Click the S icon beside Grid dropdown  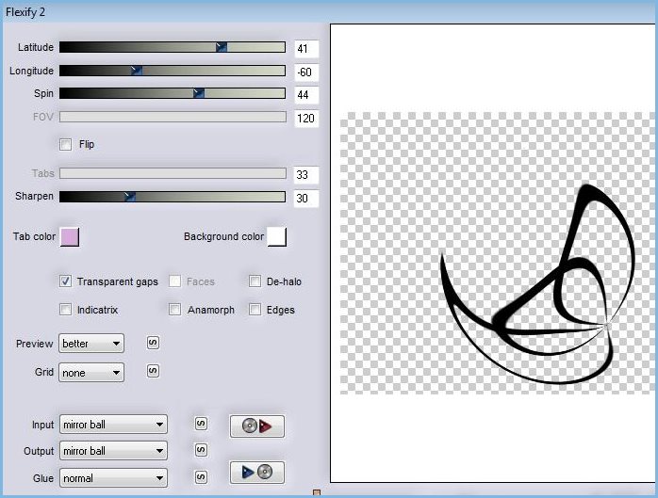point(154,372)
